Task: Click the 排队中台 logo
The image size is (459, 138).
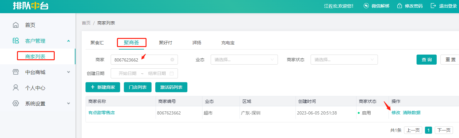Action: (31, 6)
